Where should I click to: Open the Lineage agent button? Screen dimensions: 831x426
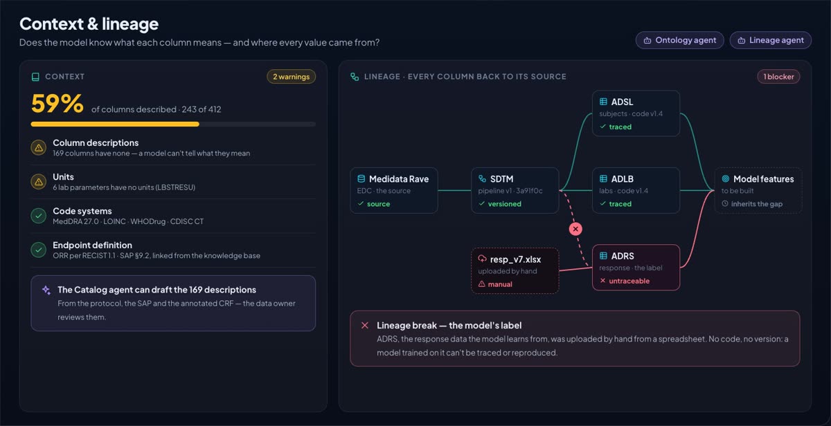pos(770,40)
